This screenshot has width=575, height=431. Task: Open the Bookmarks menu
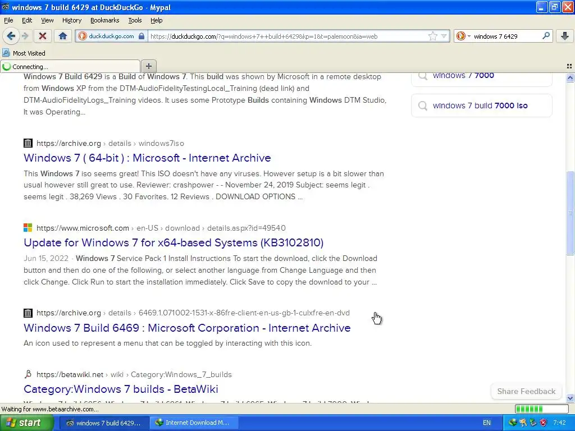click(104, 20)
